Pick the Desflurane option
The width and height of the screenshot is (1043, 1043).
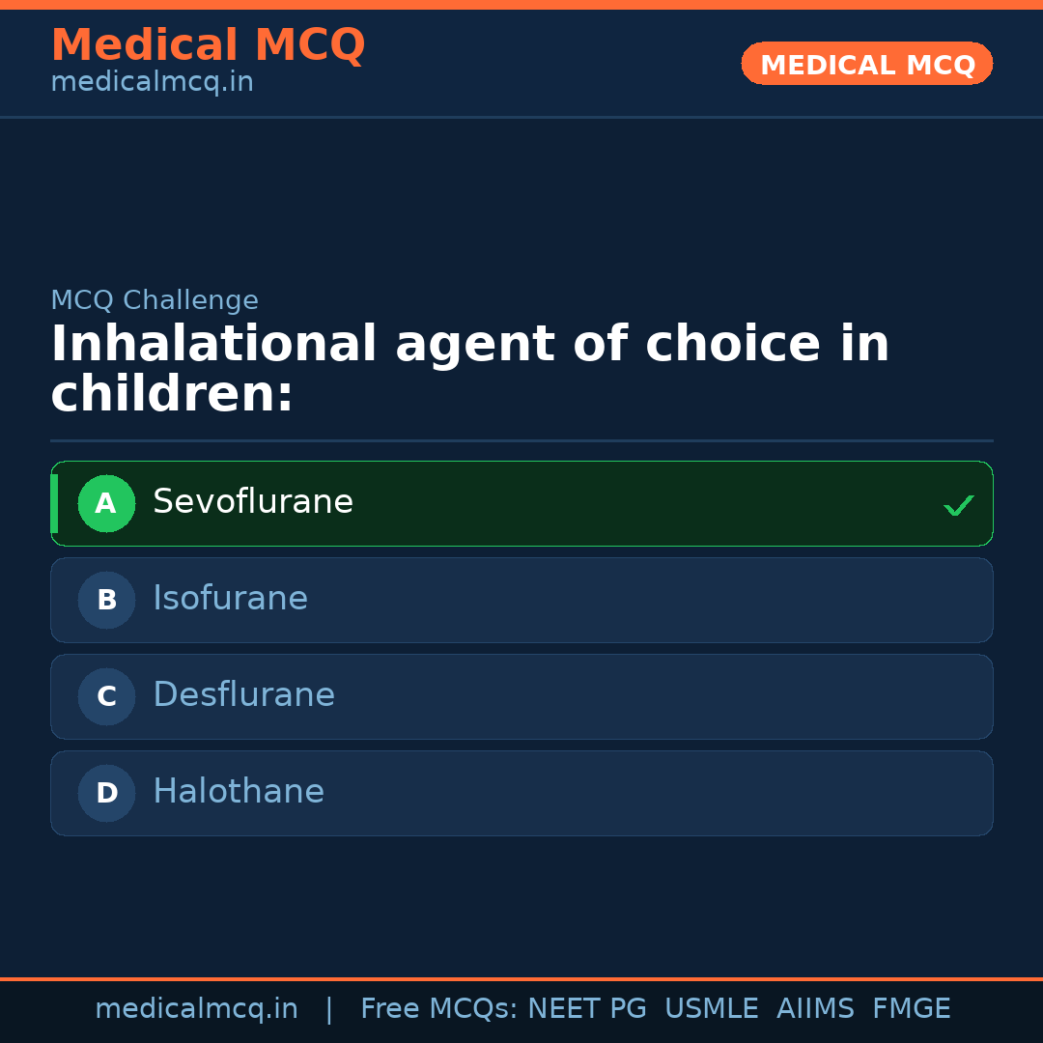243,695
